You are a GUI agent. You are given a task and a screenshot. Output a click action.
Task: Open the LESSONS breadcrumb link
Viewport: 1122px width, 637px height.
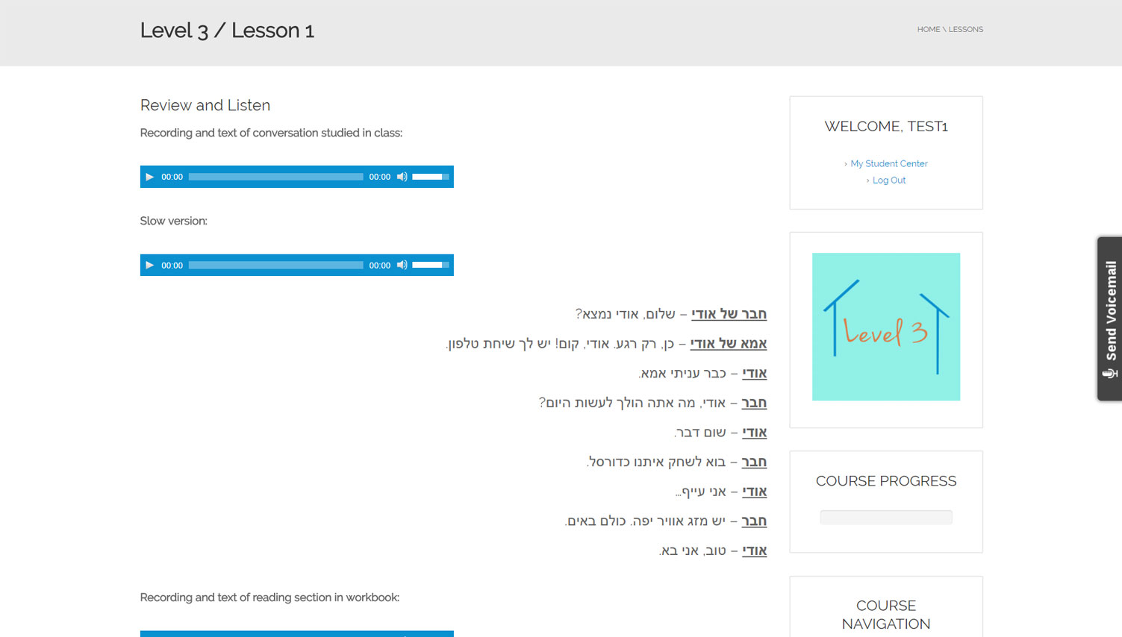(965, 30)
